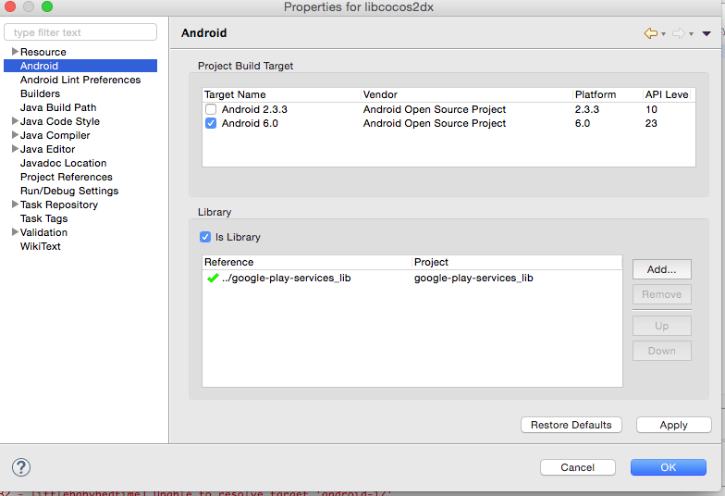Uncheck the Android 6.0 target checkbox
Viewport: 725px width, 496px height.
211,123
